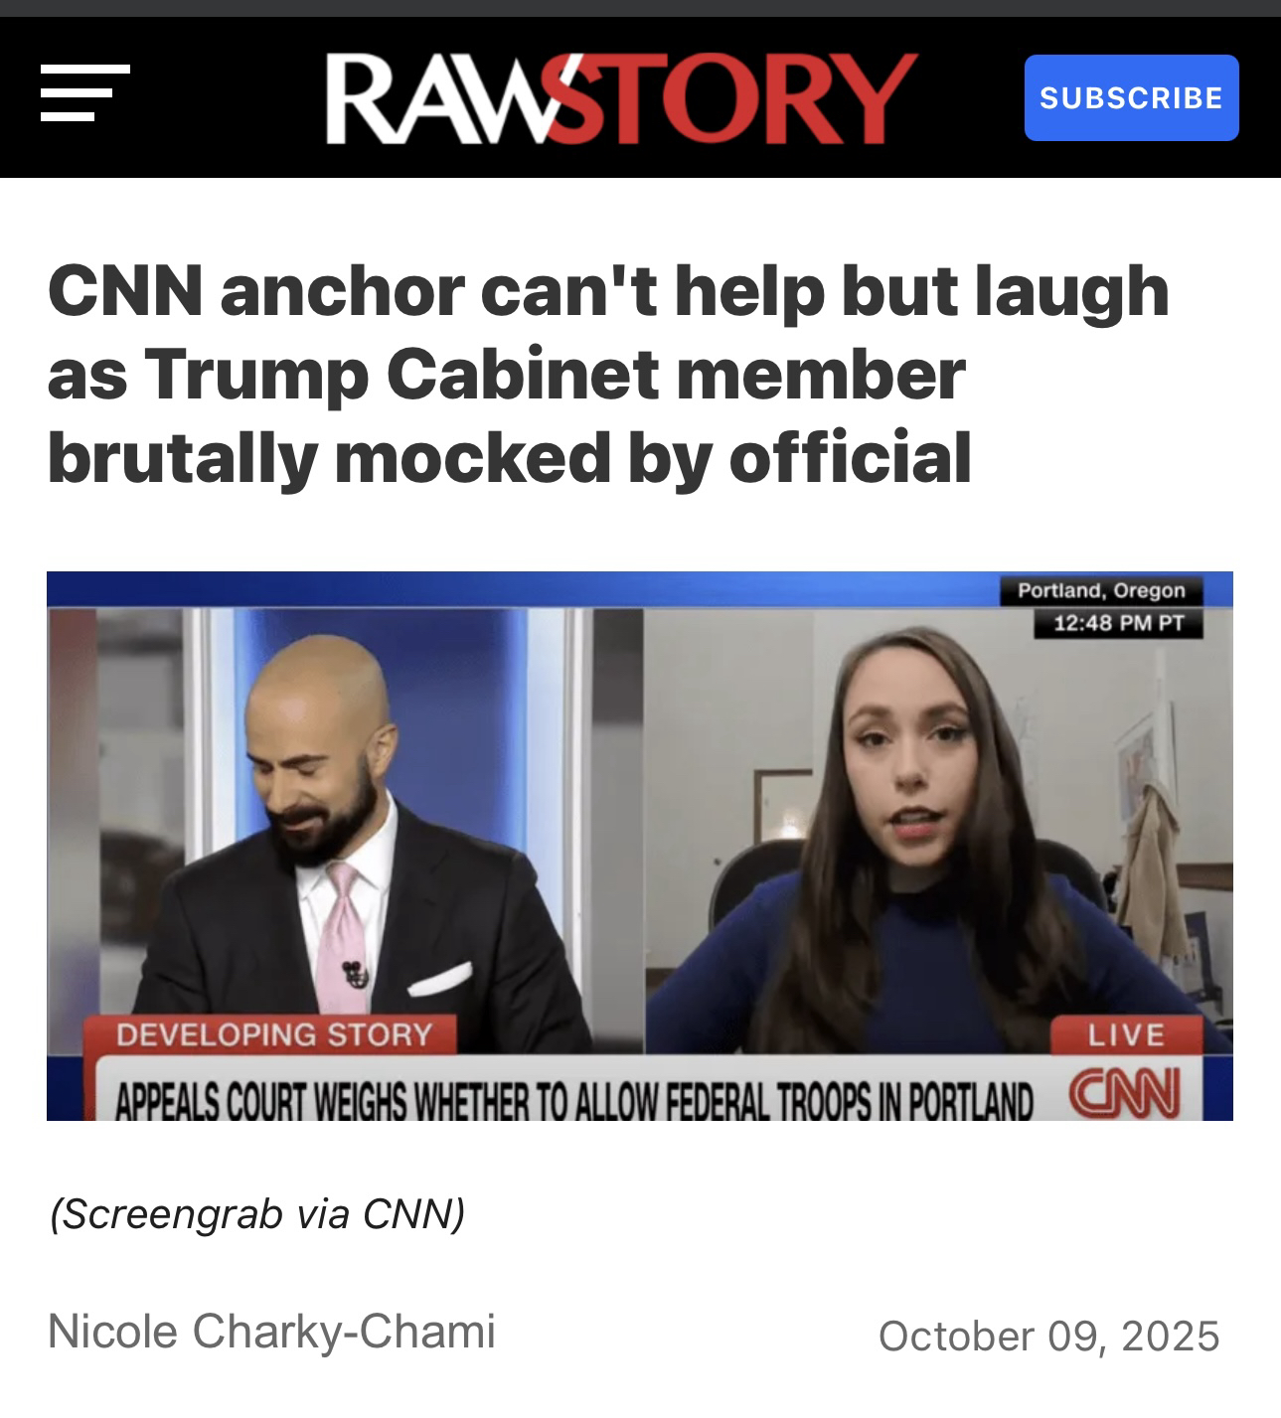Open the CNN anchor laughing headline
Screen dimensions: 1281x1418
point(608,374)
